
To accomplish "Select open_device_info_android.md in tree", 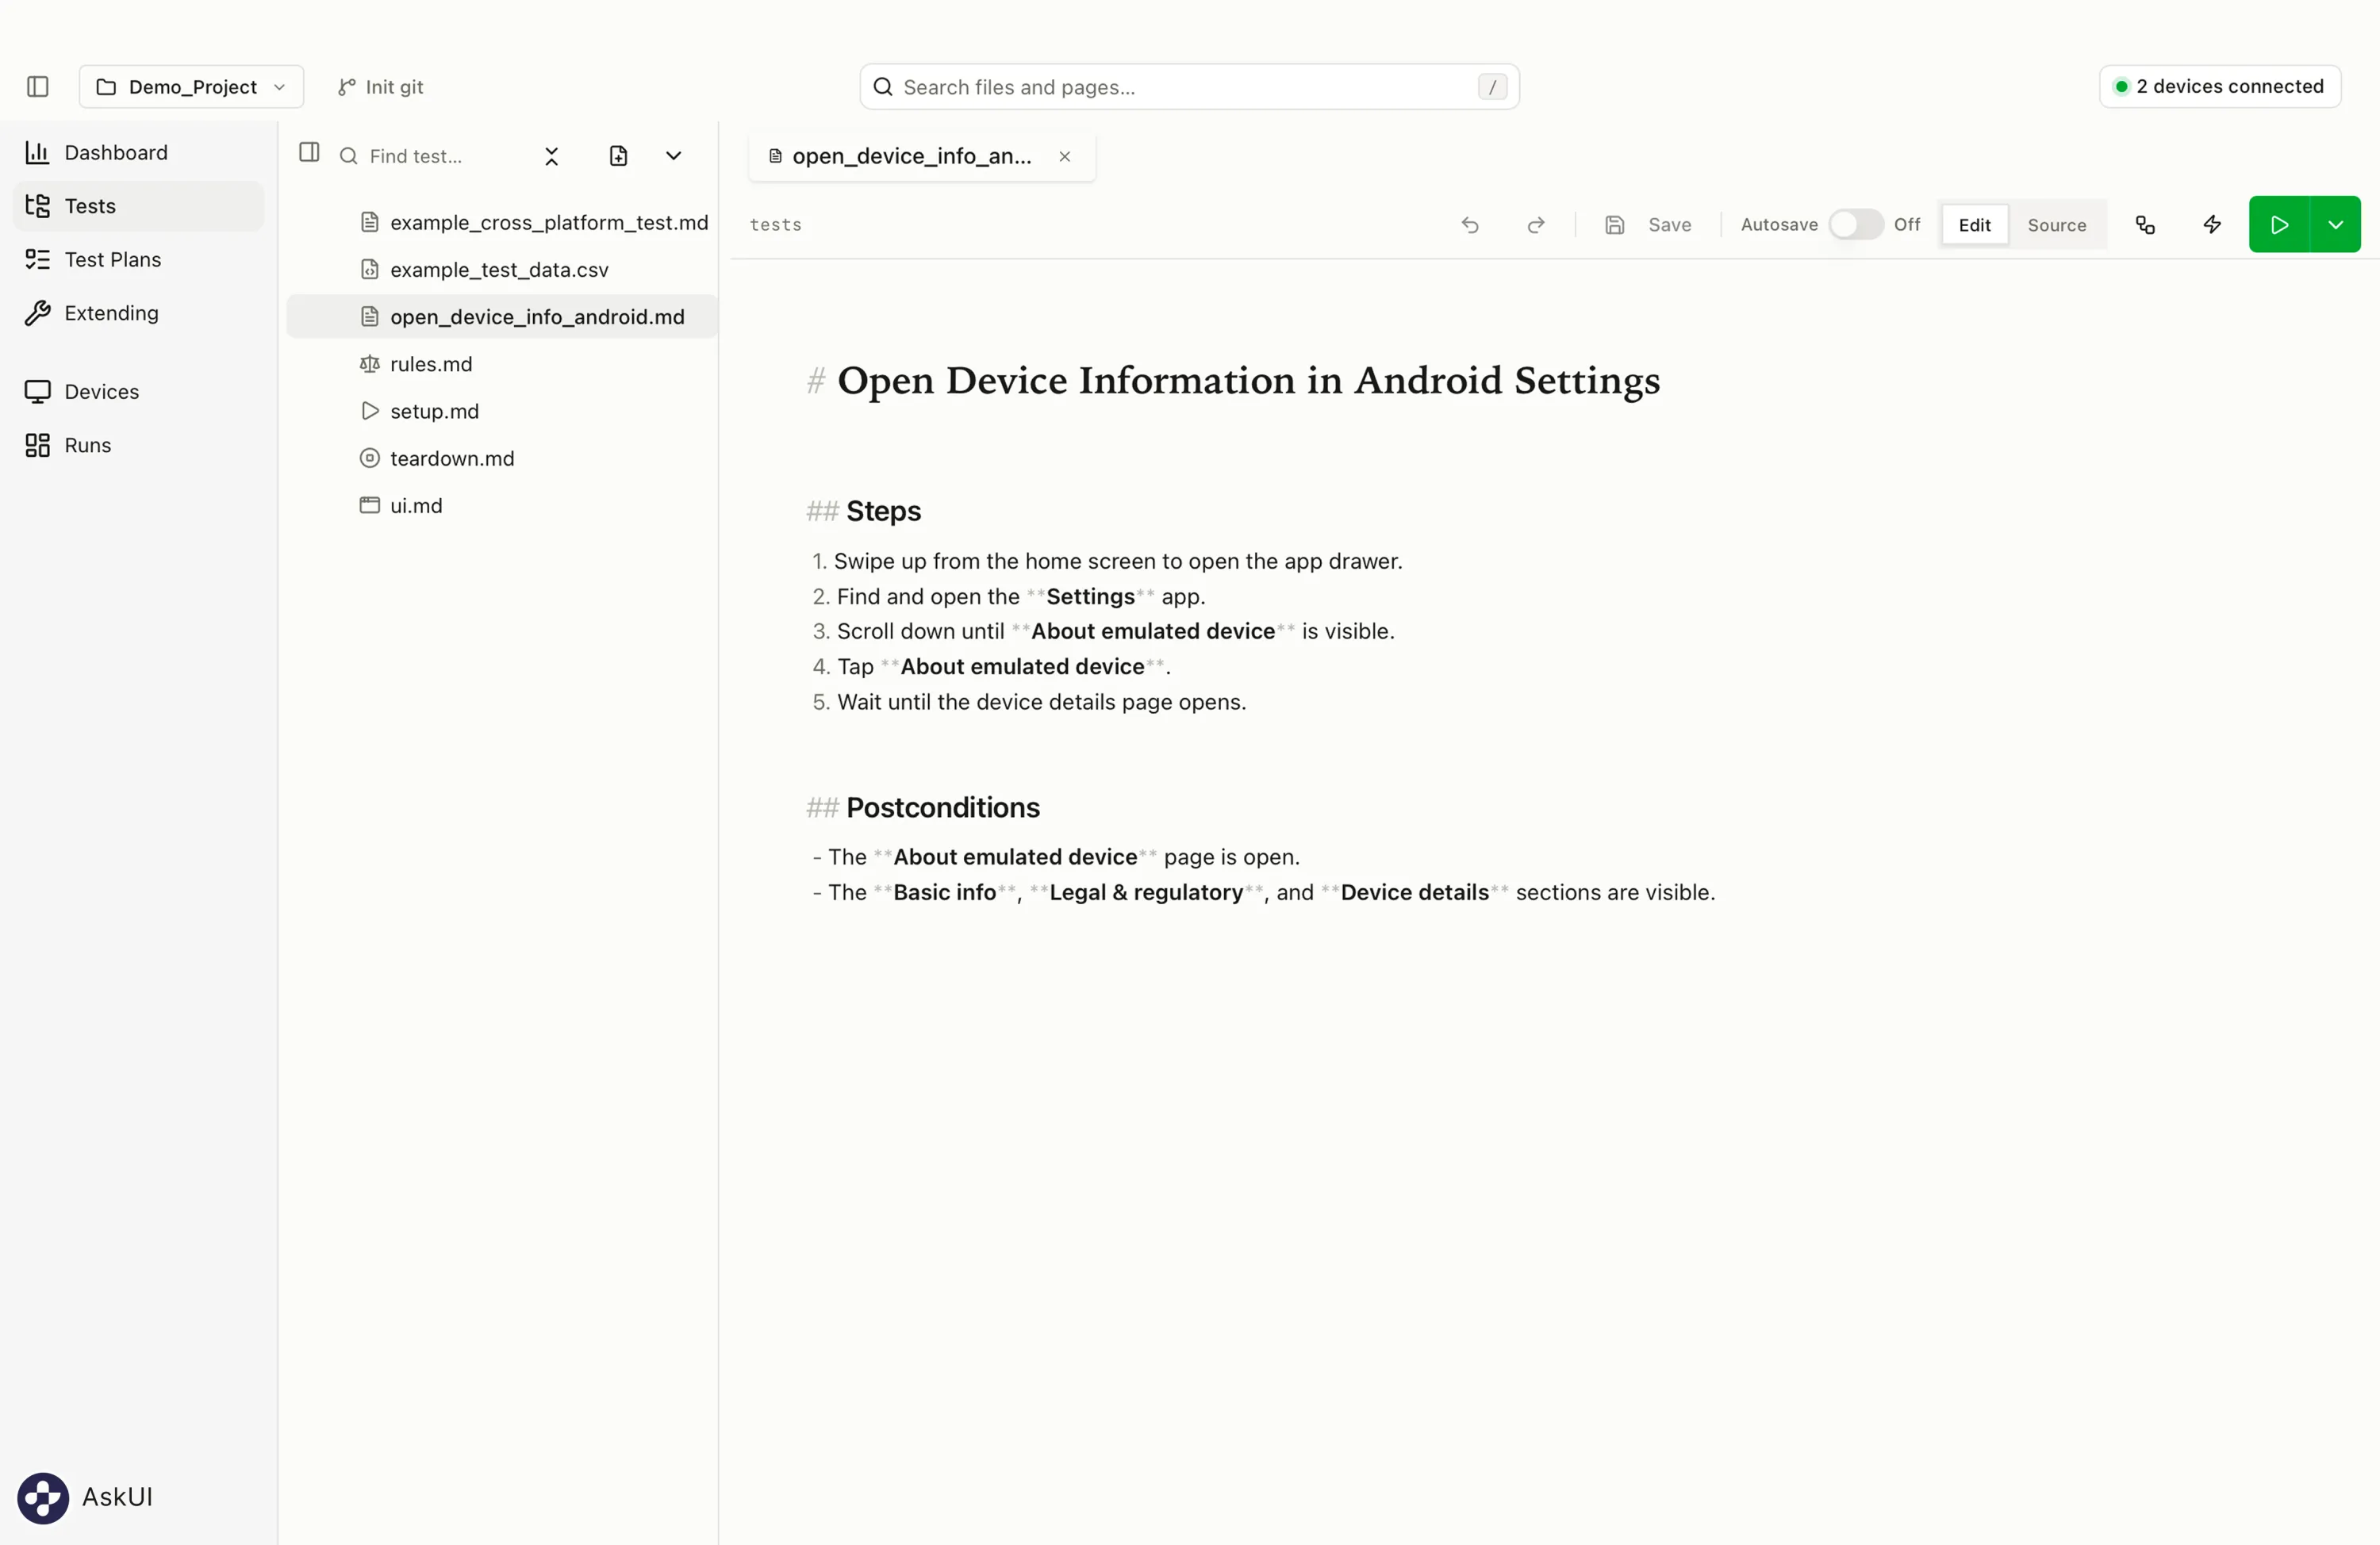I will (x=502, y=317).
